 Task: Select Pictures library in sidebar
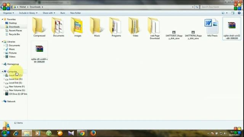(13, 53)
